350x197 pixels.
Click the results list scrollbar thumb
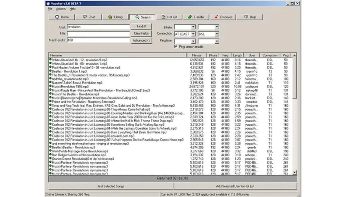point(294,78)
